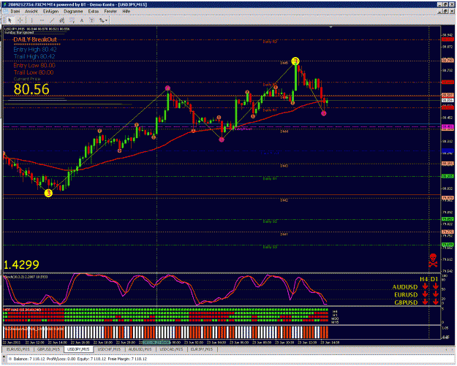The image size is (457, 366).
Task: Choose the horizontal line drawing tool
Action: click(42, 20)
